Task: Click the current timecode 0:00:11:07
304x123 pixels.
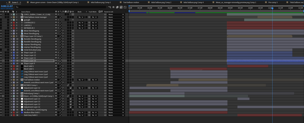Action: (7, 6)
